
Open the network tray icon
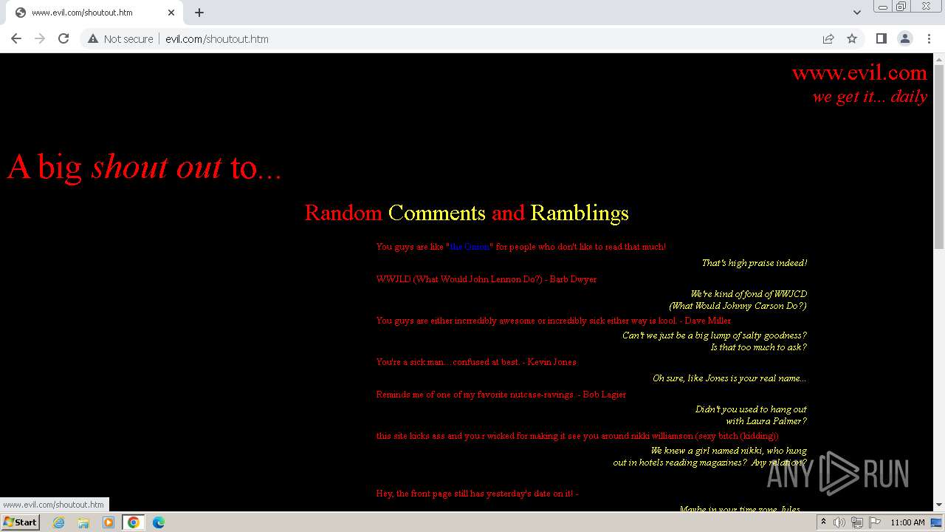[x=857, y=522]
